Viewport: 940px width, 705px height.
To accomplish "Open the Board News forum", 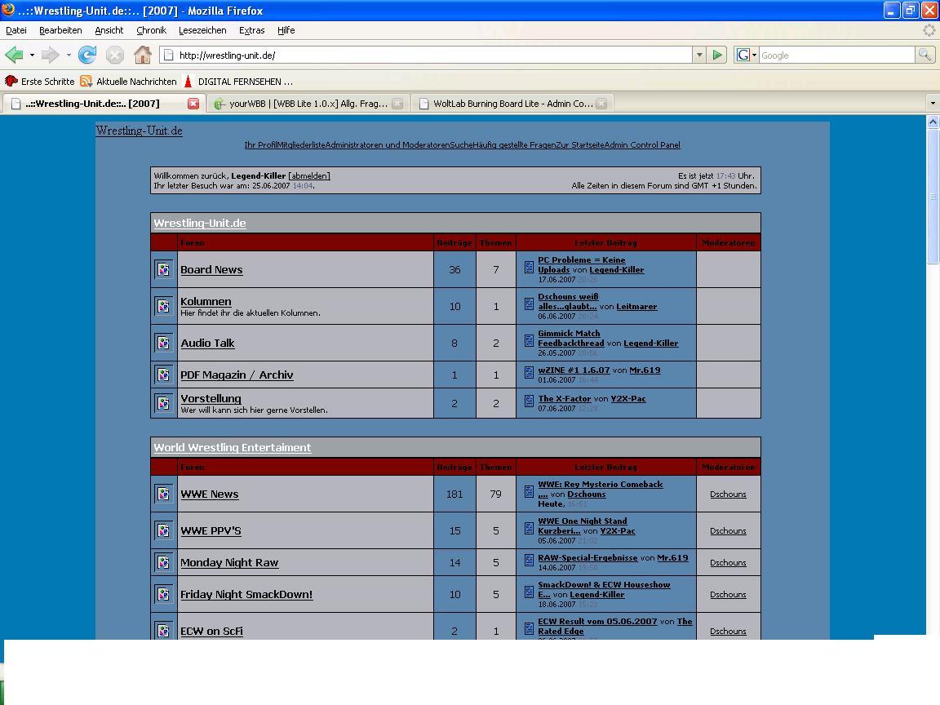I will [x=211, y=270].
